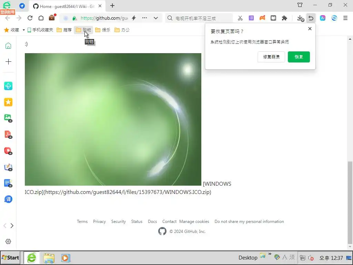Expand the address bar dropdown chevron
Image resolution: width=353 pixels, height=265 pixels.
[156, 18]
